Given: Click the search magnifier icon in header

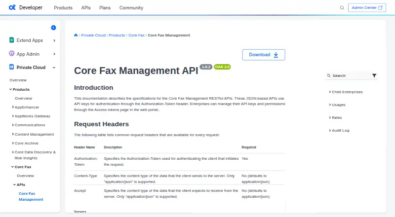Looking at the screenshot, I should click(x=342, y=8).
